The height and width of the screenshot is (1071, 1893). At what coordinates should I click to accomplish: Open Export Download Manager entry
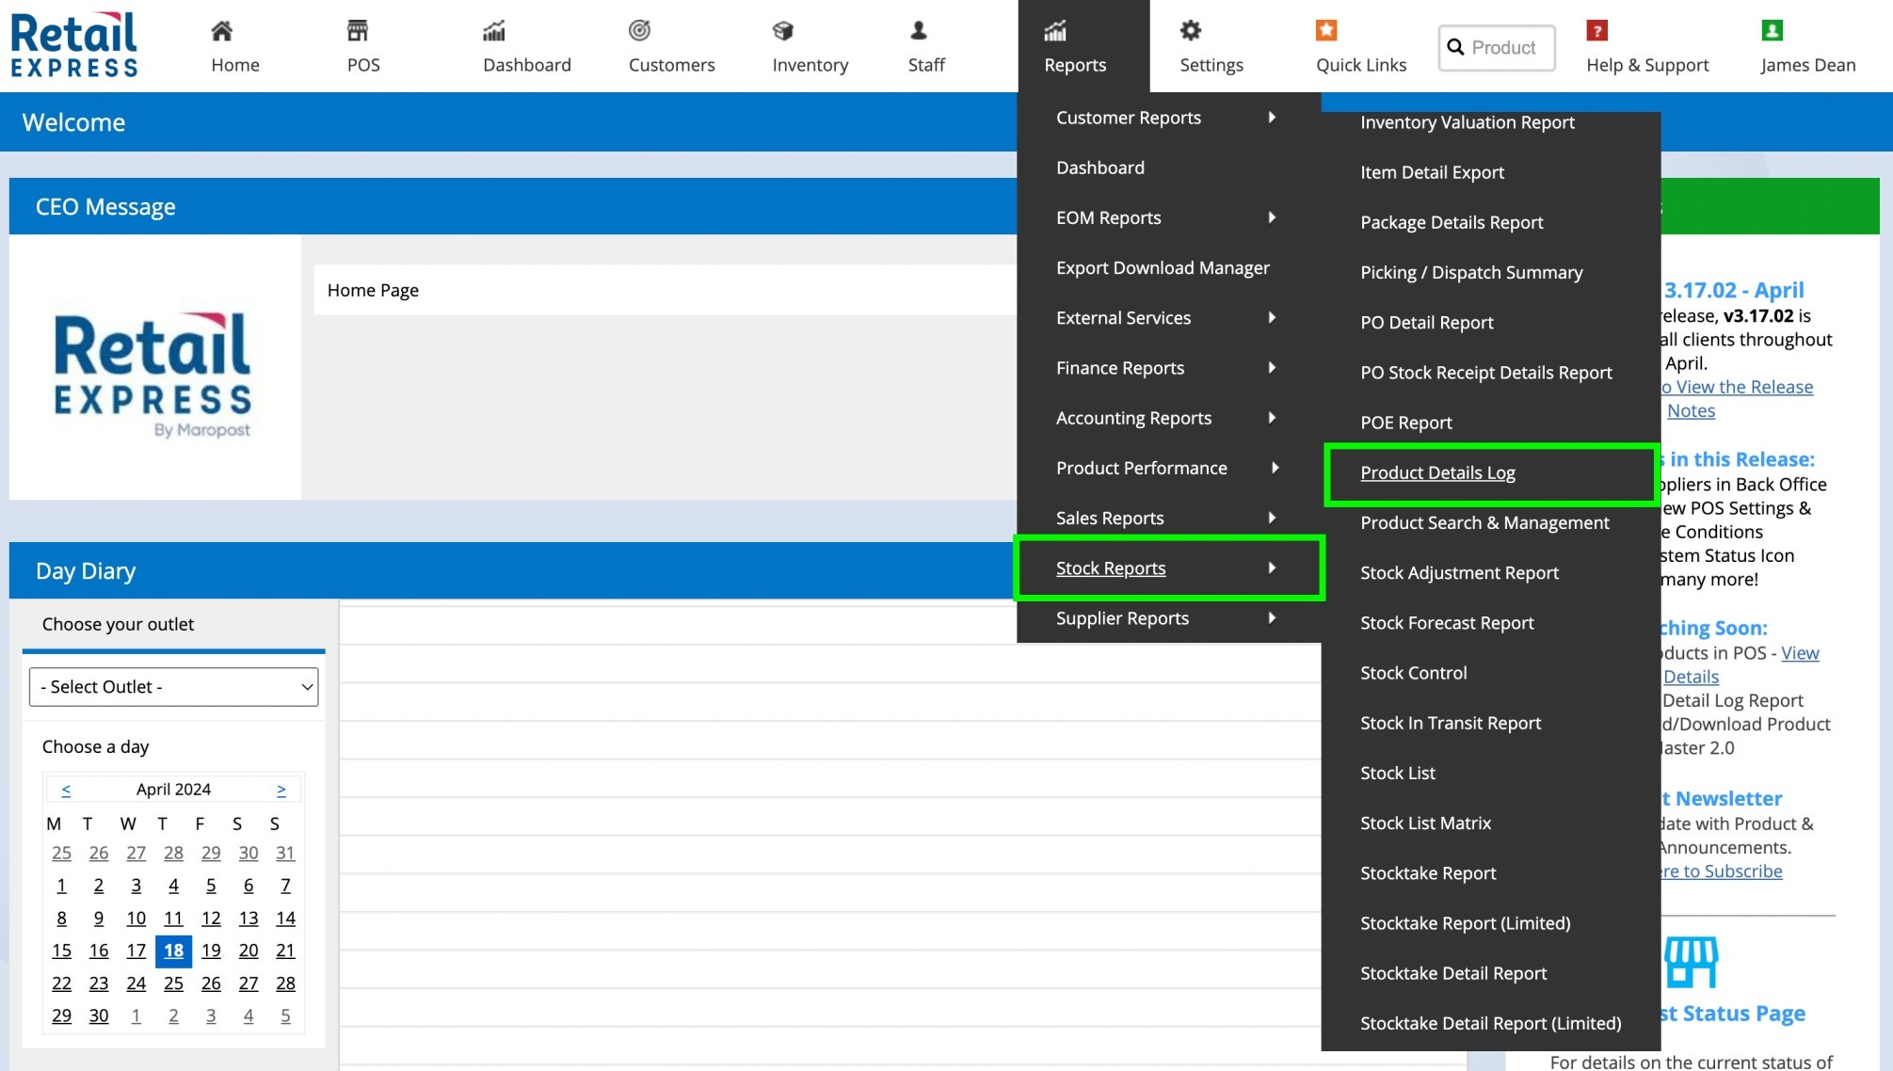(1163, 268)
